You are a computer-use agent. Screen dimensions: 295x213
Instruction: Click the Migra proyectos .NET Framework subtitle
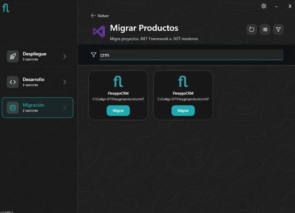pyautogui.click(x=154, y=39)
